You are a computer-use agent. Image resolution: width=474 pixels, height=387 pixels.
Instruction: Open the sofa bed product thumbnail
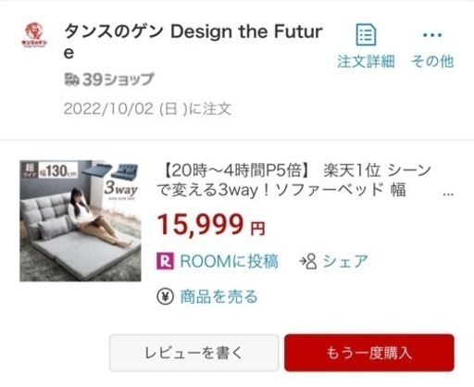pyautogui.click(x=81, y=220)
